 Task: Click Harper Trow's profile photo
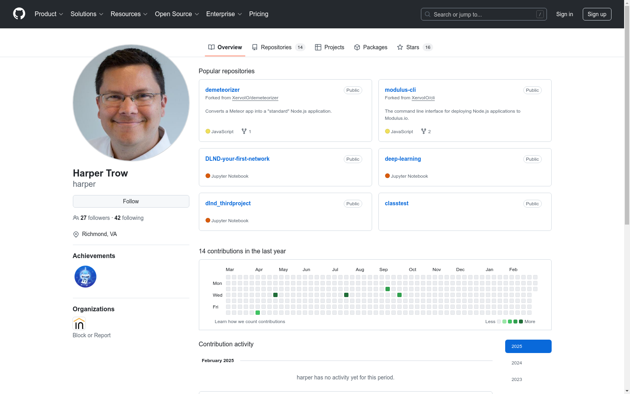coord(131,103)
